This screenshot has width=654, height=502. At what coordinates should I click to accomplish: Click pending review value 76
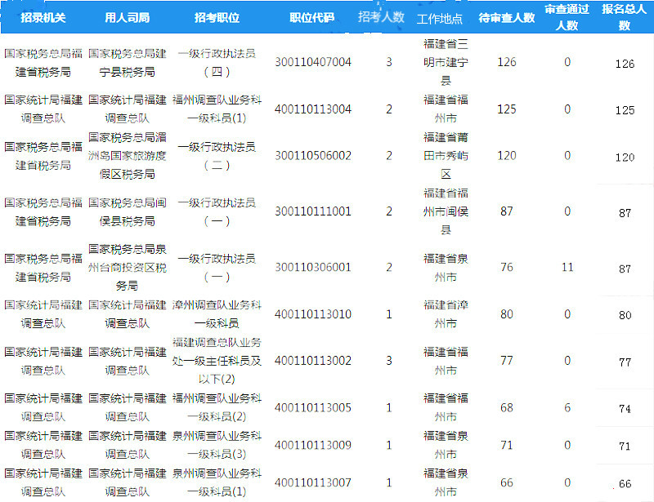pos(507,268)
